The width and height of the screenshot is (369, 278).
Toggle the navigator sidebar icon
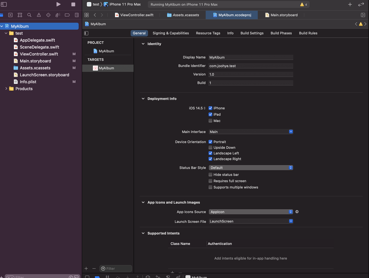[x=4, y=4]
